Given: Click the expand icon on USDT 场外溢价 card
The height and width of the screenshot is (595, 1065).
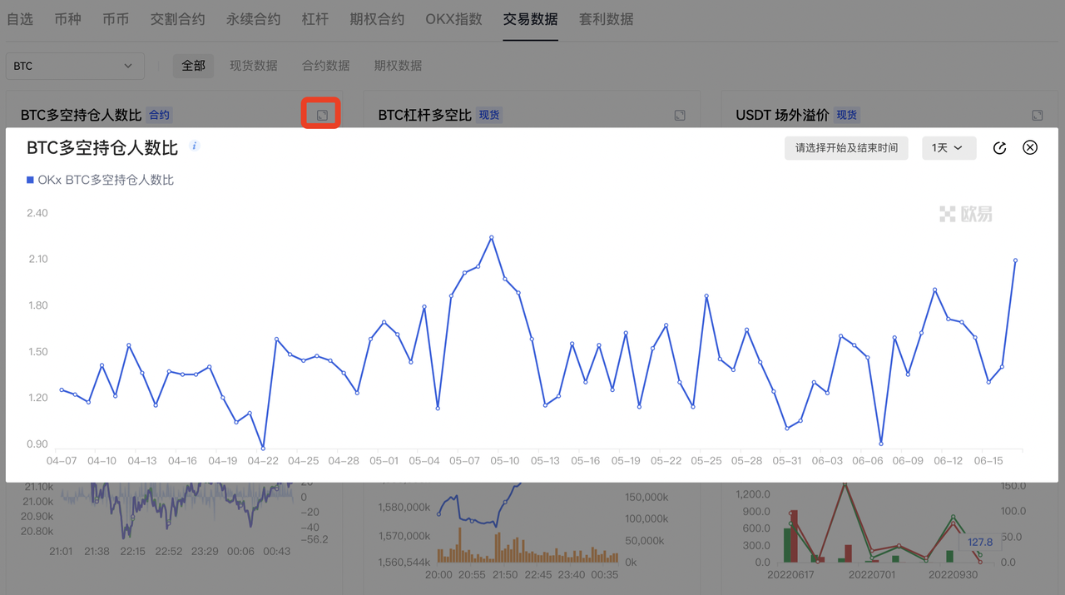Looking at the screenshot, I should click(1037, 115).
